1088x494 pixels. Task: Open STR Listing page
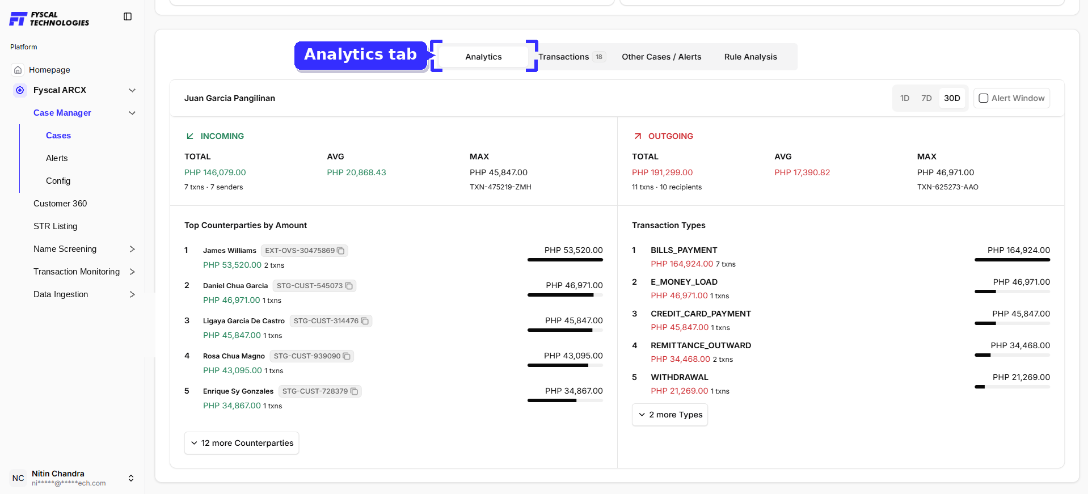click(x=55, y=226)
